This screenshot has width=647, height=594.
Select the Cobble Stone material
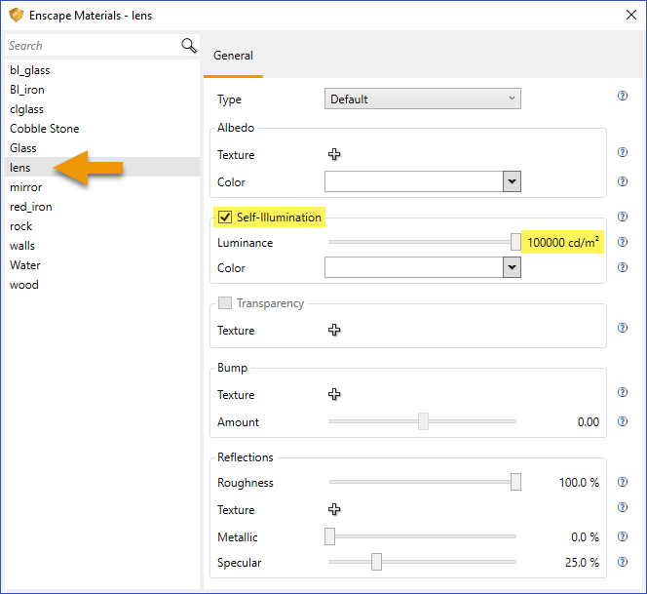(102, 129)
